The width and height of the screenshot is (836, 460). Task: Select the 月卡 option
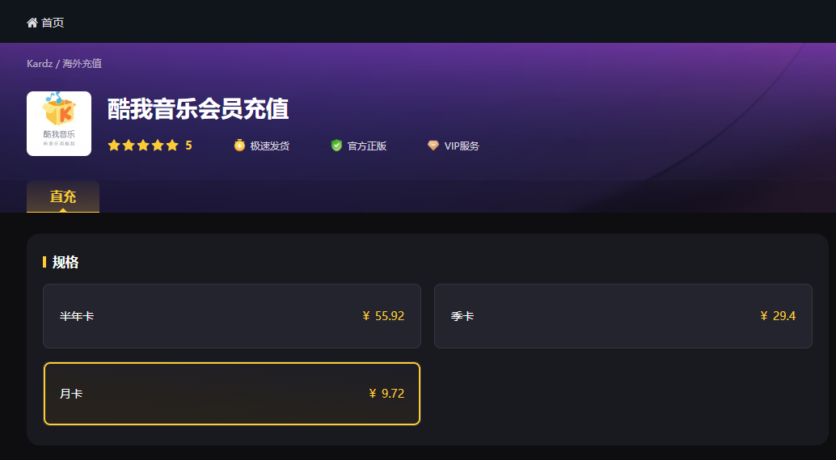tap(232, 394)
